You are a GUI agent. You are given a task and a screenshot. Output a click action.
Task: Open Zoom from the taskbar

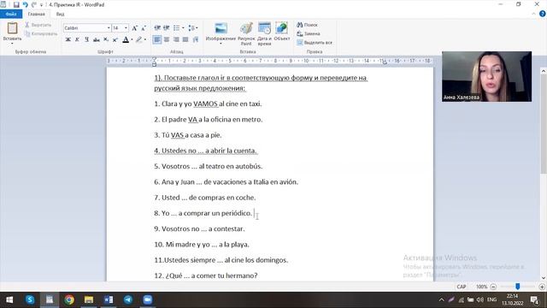coord(148,299)
